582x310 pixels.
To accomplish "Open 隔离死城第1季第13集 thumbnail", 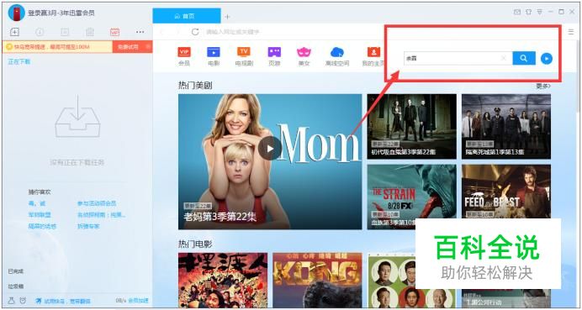I will click(x=506, y=127).
